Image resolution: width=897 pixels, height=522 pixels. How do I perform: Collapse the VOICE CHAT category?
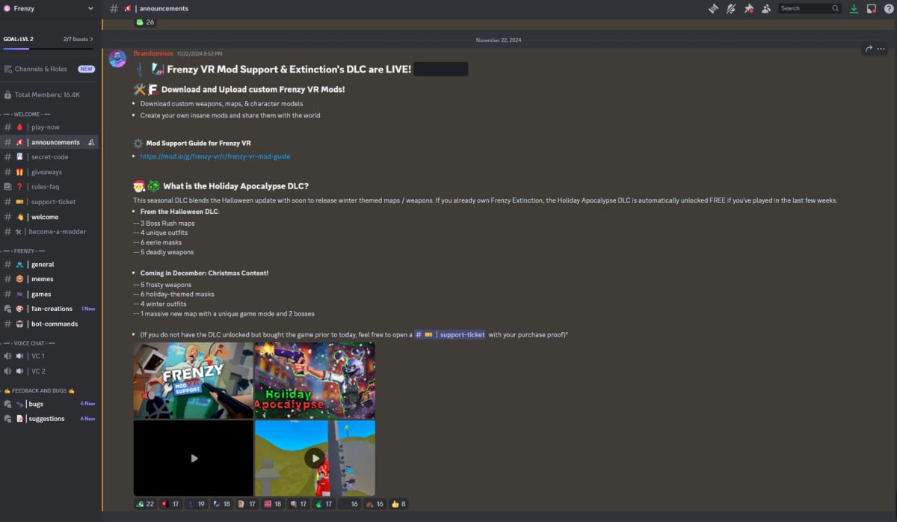click(x=27, y=343)
